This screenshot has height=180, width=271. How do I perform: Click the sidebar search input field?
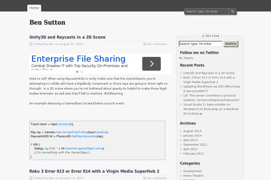point(201,44)
